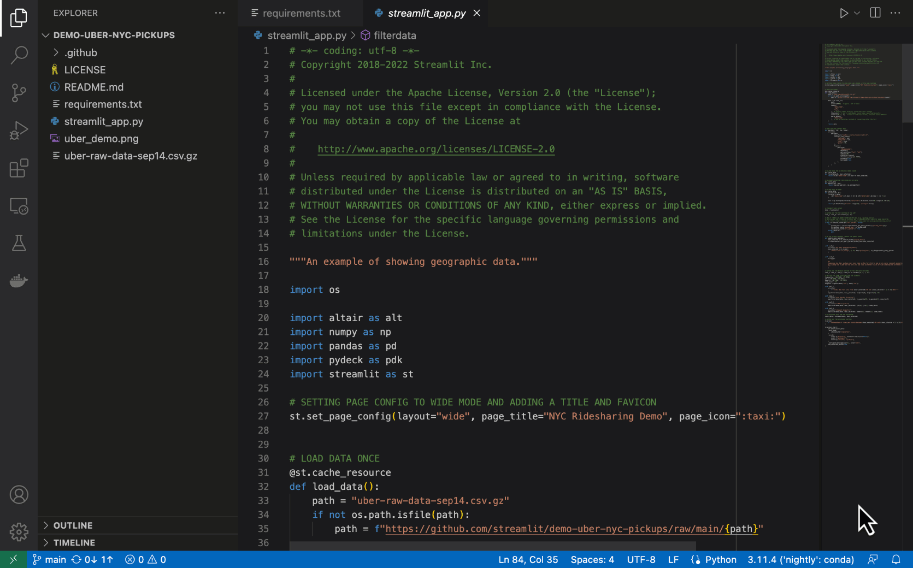Open run options dropdown arrow beside play
Viewport: 913px width, 568px height.
click(x=857, y=13)
